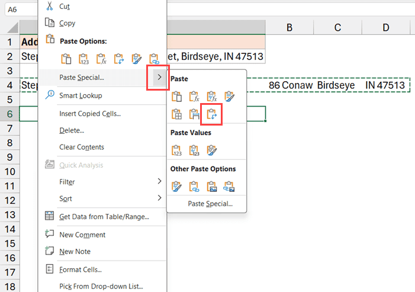The width and height of the screenshot is (415, 292).
Task: Click Transpose icon in Paste submenu
Action: (x=211, y=114)
